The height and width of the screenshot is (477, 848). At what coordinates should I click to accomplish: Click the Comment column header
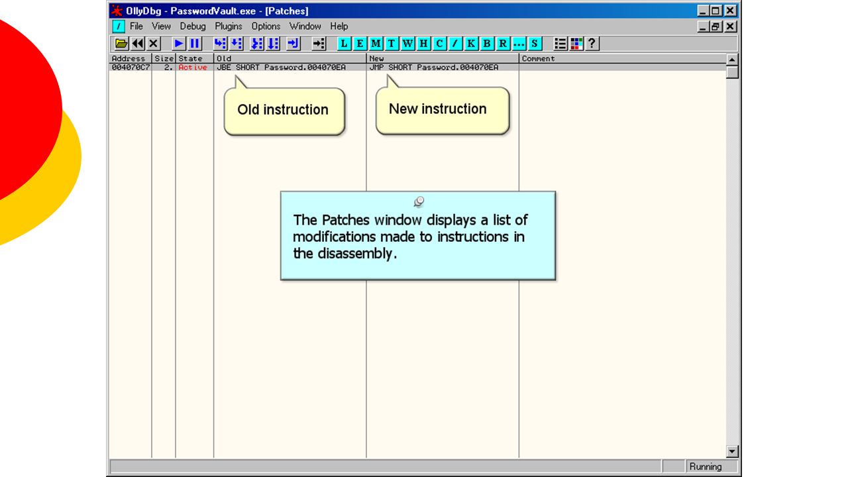point(622,58)
